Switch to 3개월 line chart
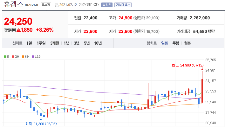This screenshot has height=127, width=225. [x=55, y=43]
